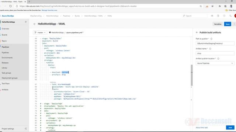This screenshot has height=132, width=236.
Task: Click the appType 'webAppLinux' line
Action: [x=65, y=94]
